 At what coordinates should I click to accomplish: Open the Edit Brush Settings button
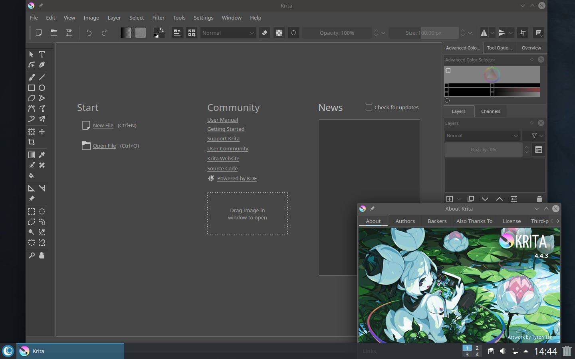click(177, 33)
